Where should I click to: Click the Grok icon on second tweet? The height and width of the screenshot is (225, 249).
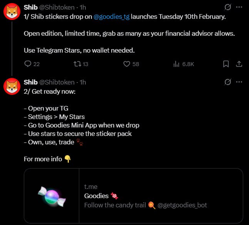227,82
